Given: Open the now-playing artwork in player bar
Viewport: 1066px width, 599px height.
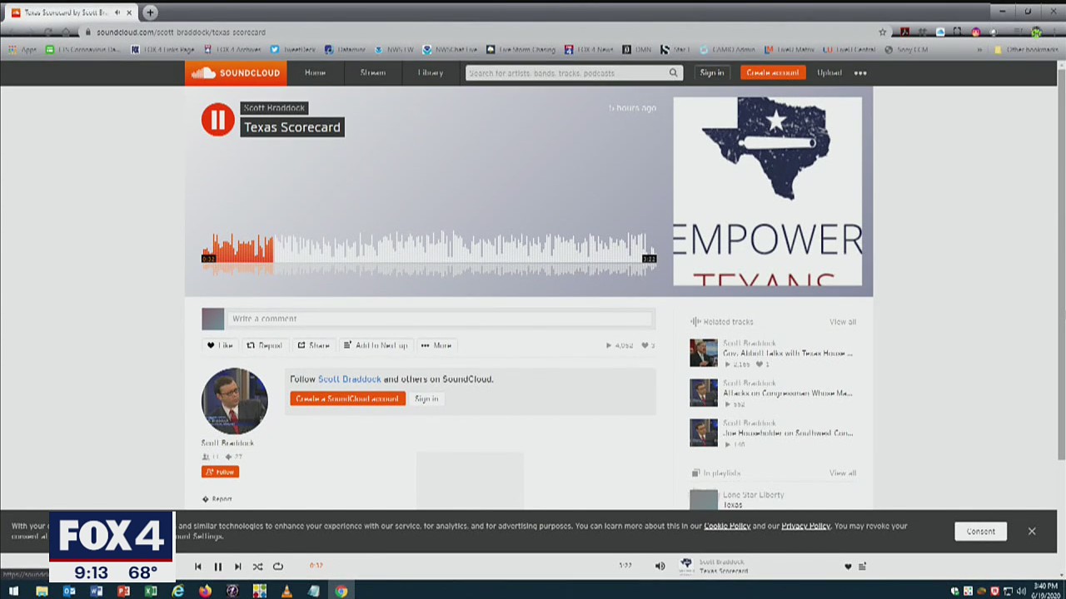Looking at the screenshot, I should tap(686, 566).
